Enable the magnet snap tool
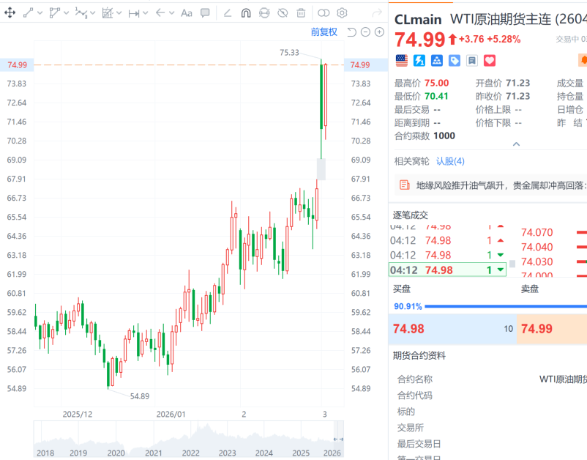Viewport: 587px width, 460px height. 246,12
